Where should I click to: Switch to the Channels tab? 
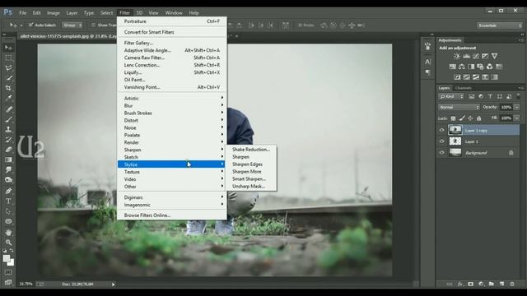(x=463, y=88)
